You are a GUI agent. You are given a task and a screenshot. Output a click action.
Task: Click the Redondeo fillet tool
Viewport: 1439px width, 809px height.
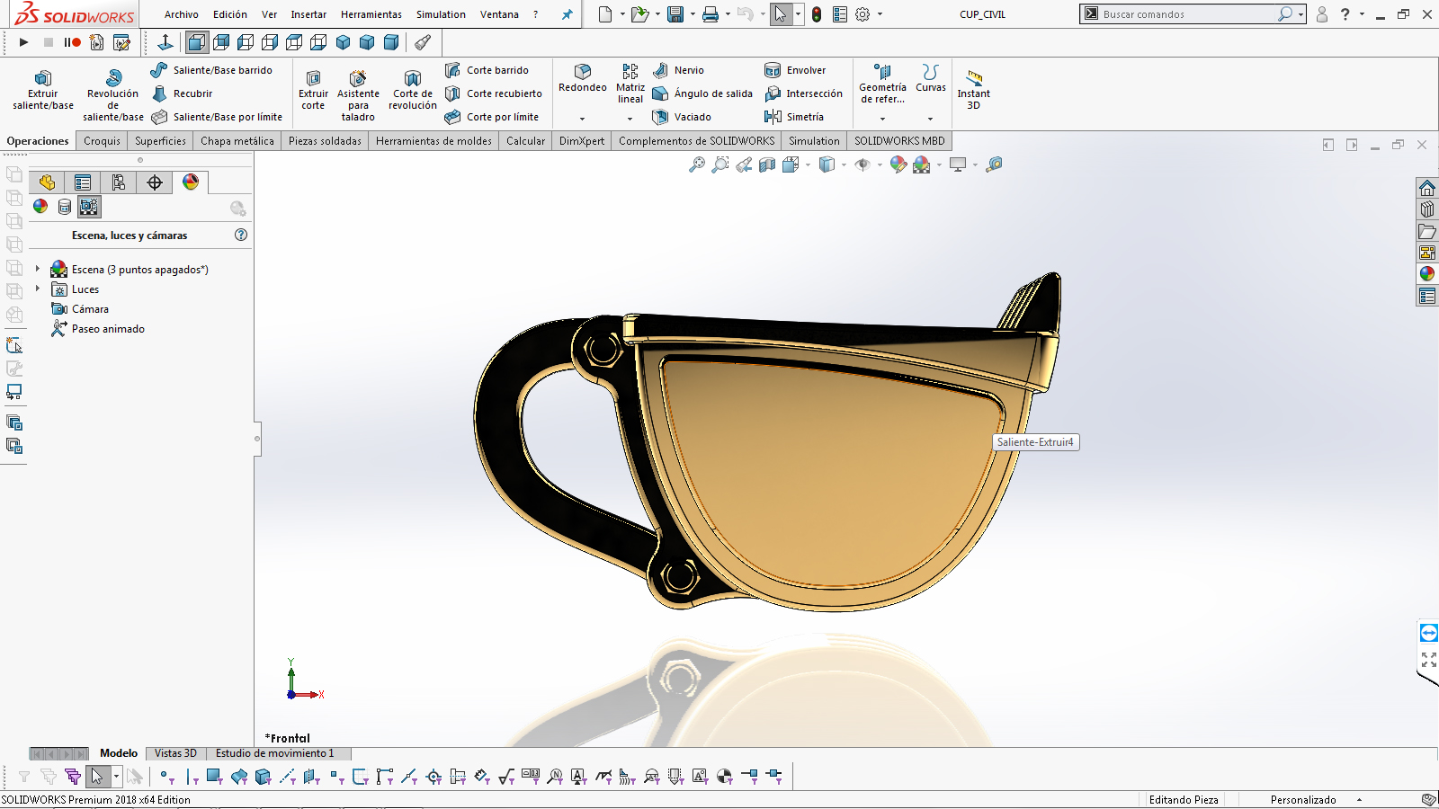point(582,78)
